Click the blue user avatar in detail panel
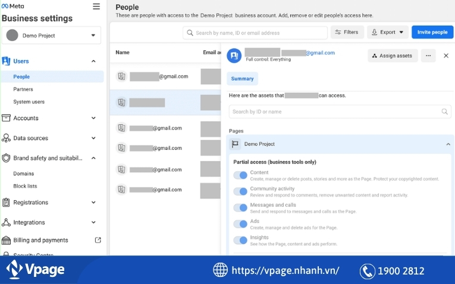This screenshot has width=455, height=284. [x=234, y=56]
